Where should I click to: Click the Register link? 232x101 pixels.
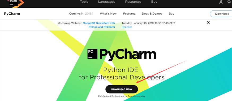(x=127, y=27)
